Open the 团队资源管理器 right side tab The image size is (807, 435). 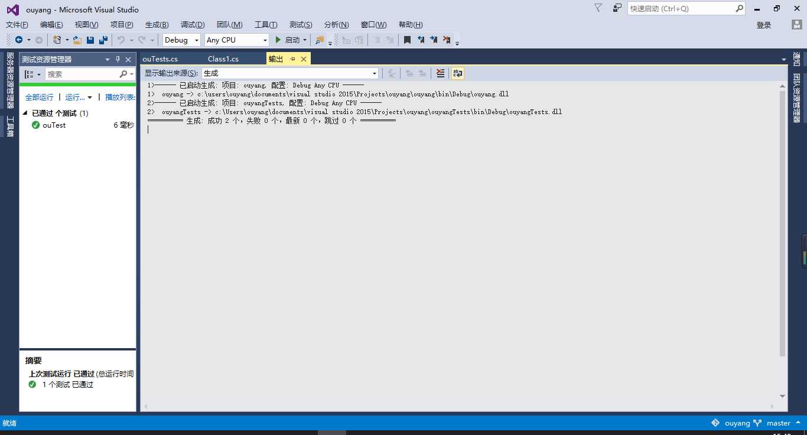point(796,98)
